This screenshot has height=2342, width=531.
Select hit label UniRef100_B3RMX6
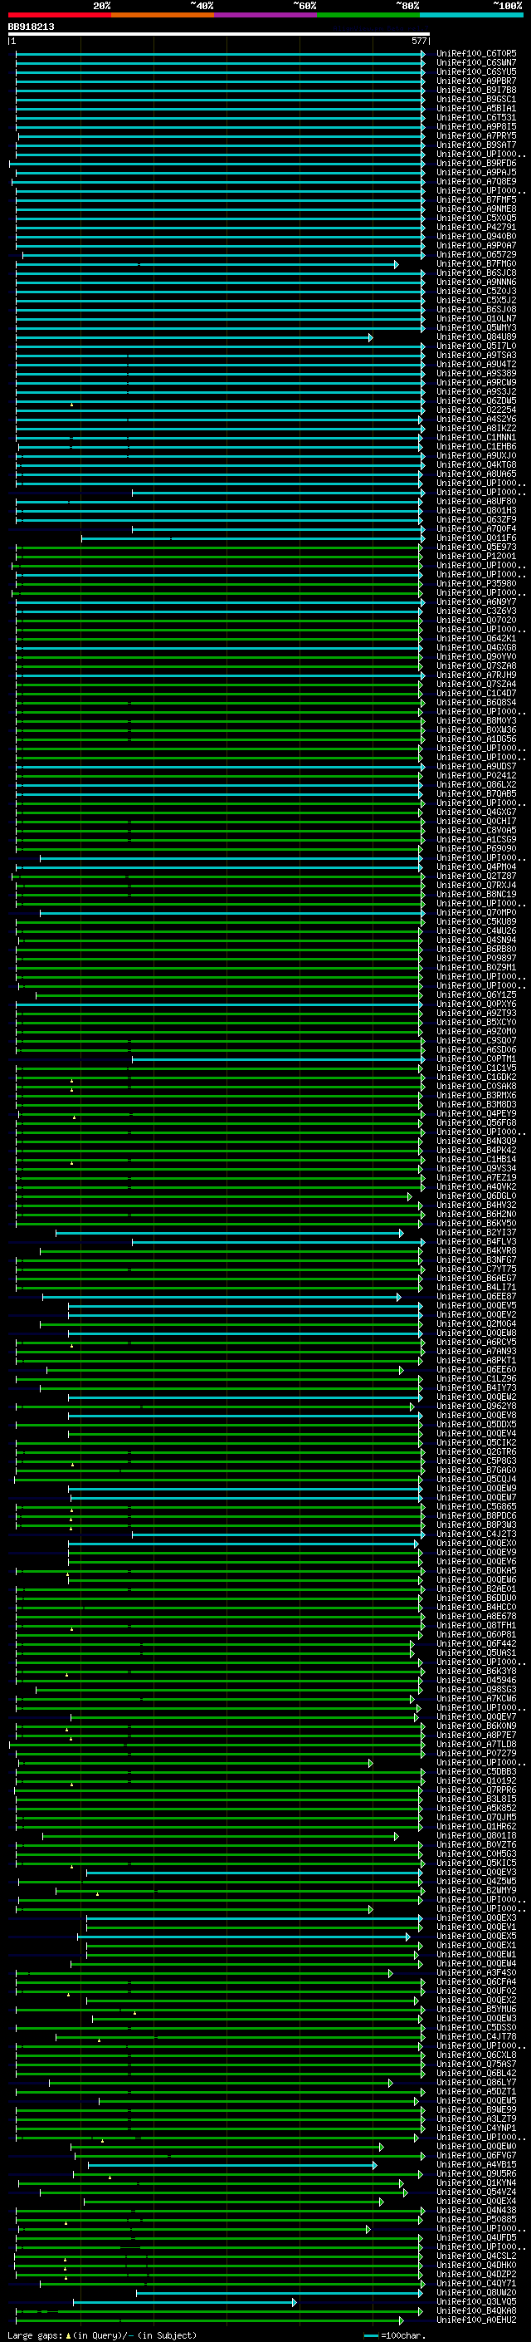coord(476,1096)
